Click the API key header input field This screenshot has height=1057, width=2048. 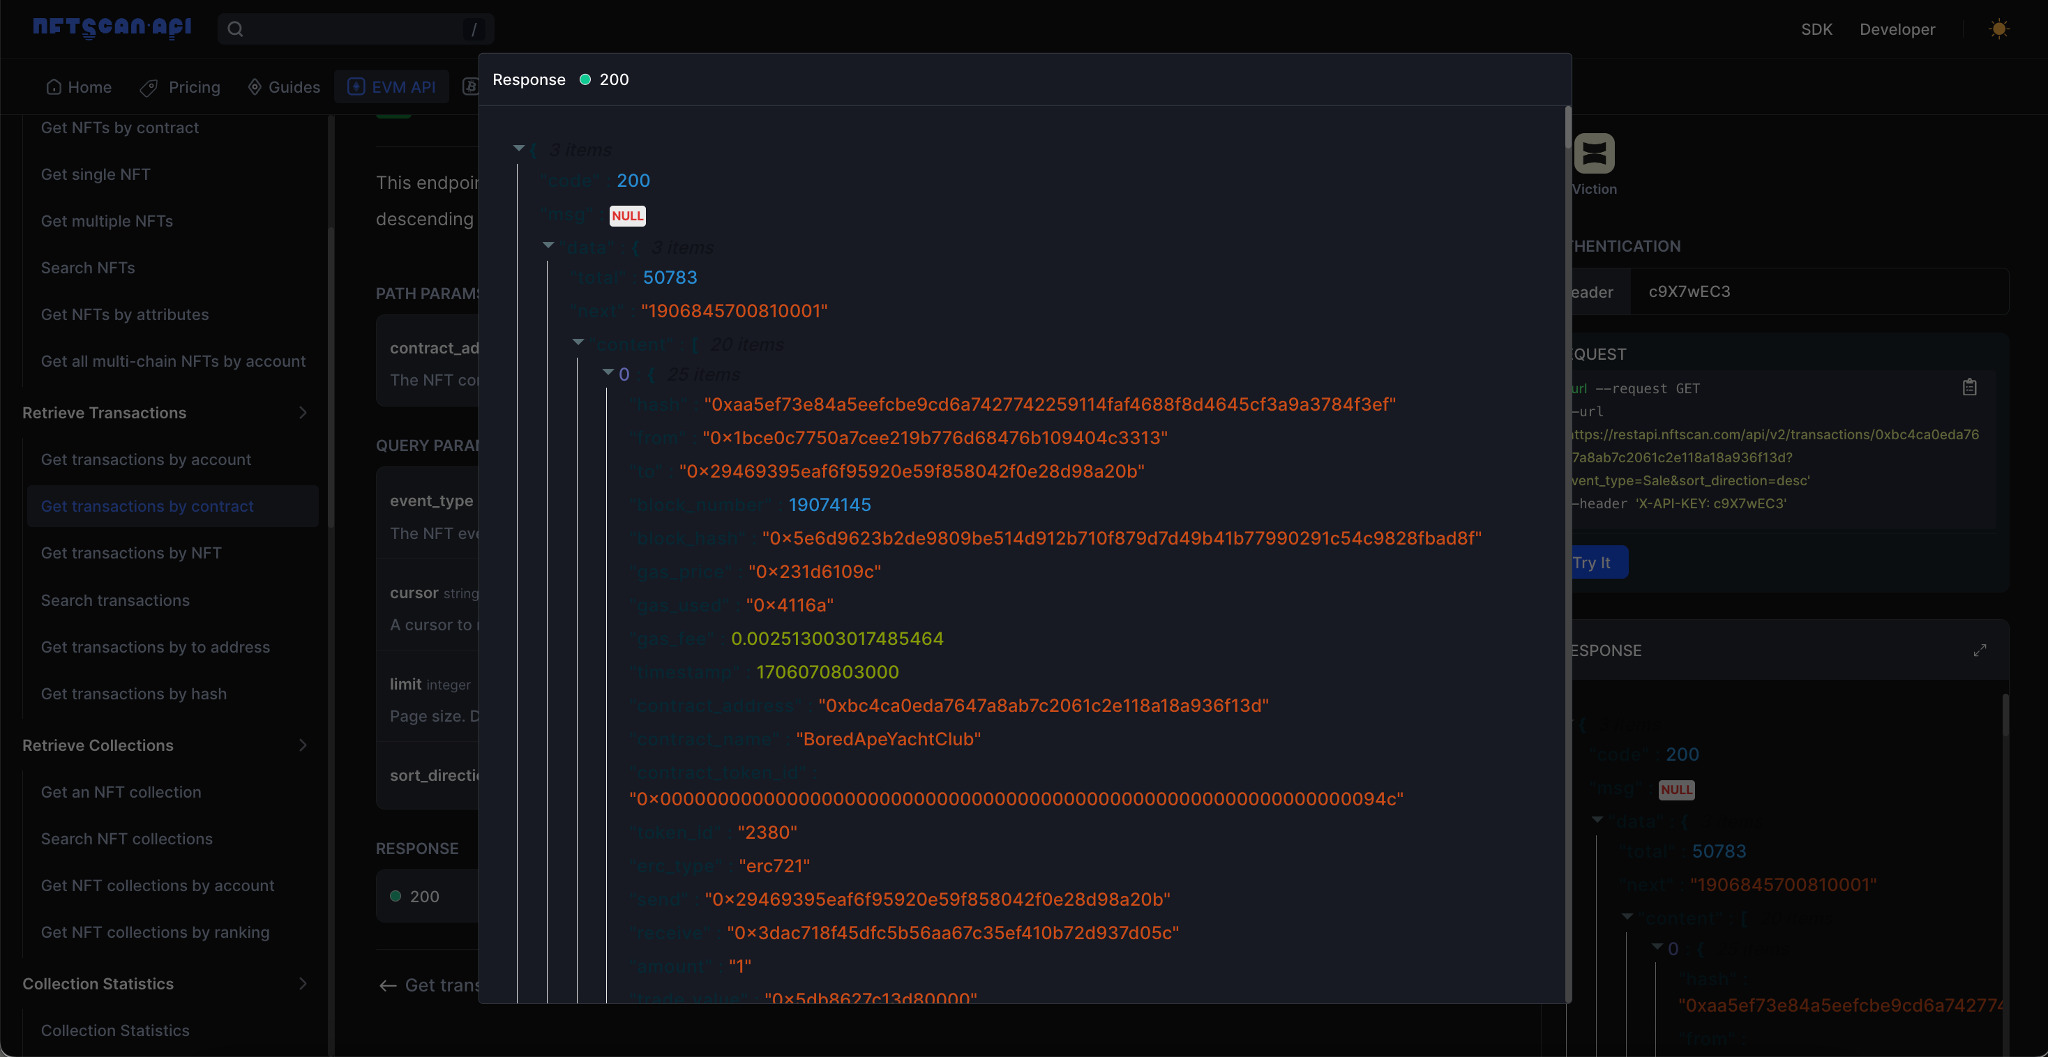point(1819,291)
